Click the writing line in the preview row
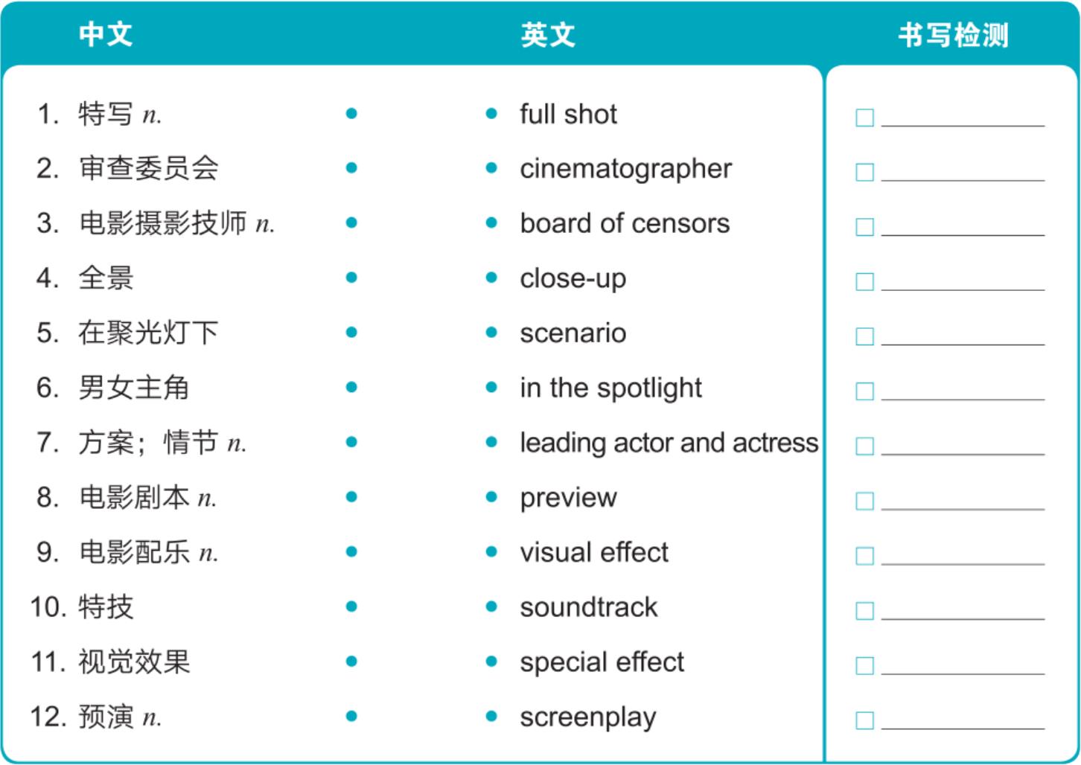The image size is (1081, 765). pyautogui.click(x=963, y=508)
